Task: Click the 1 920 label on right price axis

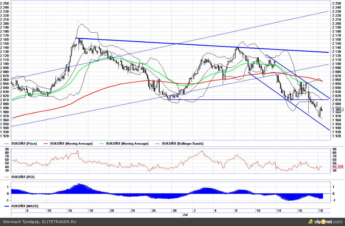Action: coord(337,136)
